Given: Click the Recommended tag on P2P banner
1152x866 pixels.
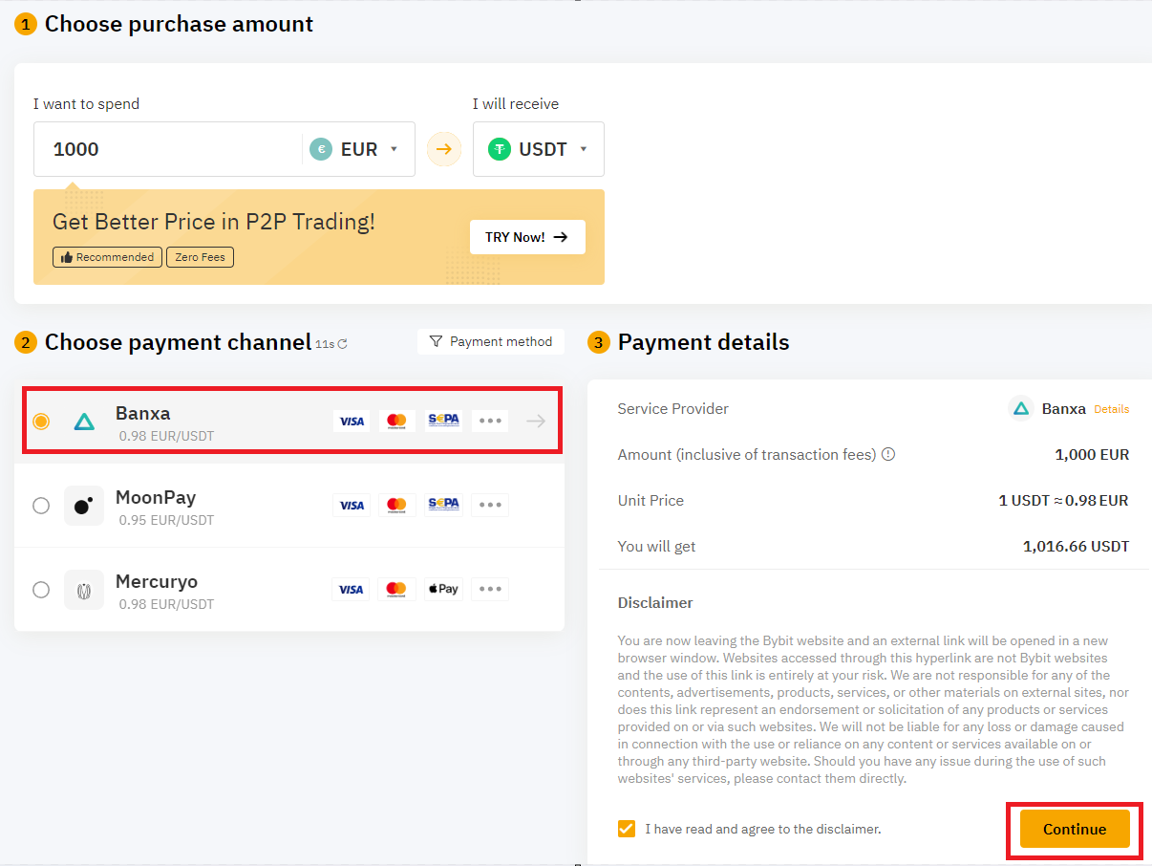Looking at the screenshot, I should point(107,257).
